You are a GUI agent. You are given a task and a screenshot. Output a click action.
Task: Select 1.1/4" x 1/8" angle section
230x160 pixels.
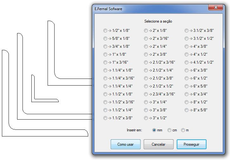click(x=105, y=70)
